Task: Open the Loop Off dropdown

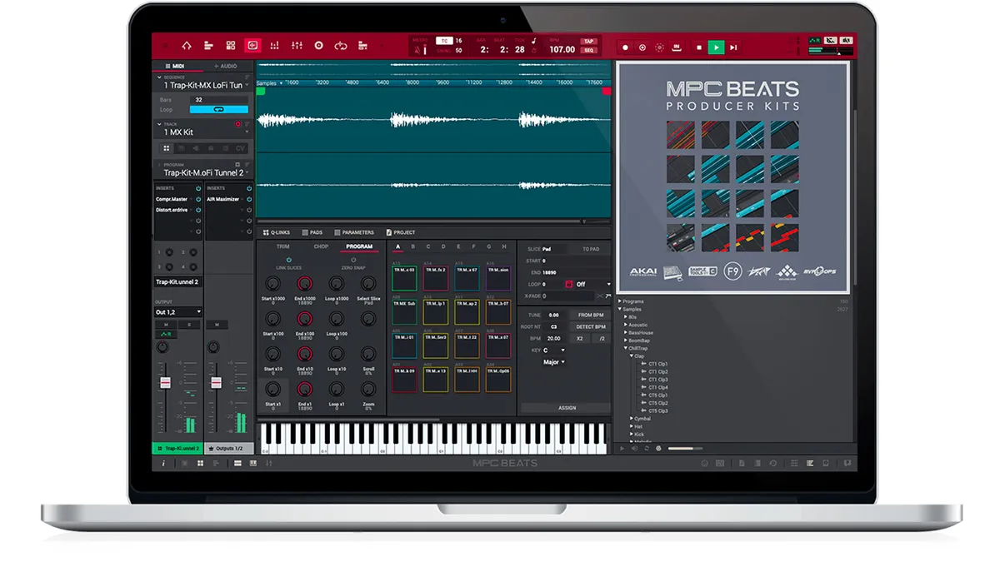Action: 592,284
